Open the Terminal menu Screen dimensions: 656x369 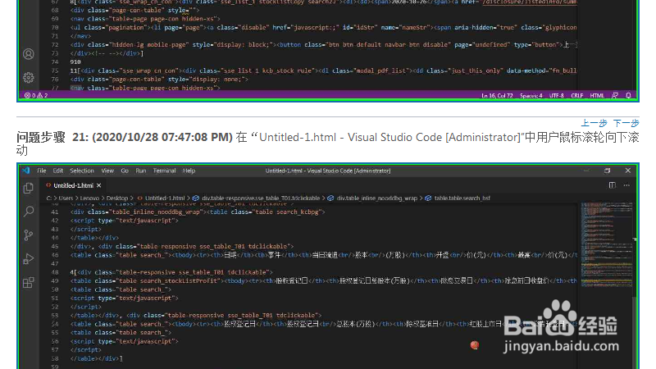click(x=164, y=171)
